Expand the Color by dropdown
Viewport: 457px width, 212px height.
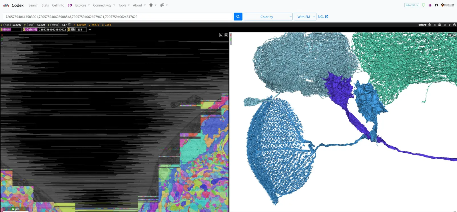[x=268, y=17]
